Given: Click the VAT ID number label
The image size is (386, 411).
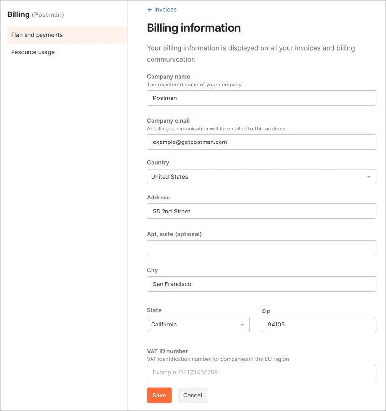Looking at the screenshot, I should click(x=167, y=351).
